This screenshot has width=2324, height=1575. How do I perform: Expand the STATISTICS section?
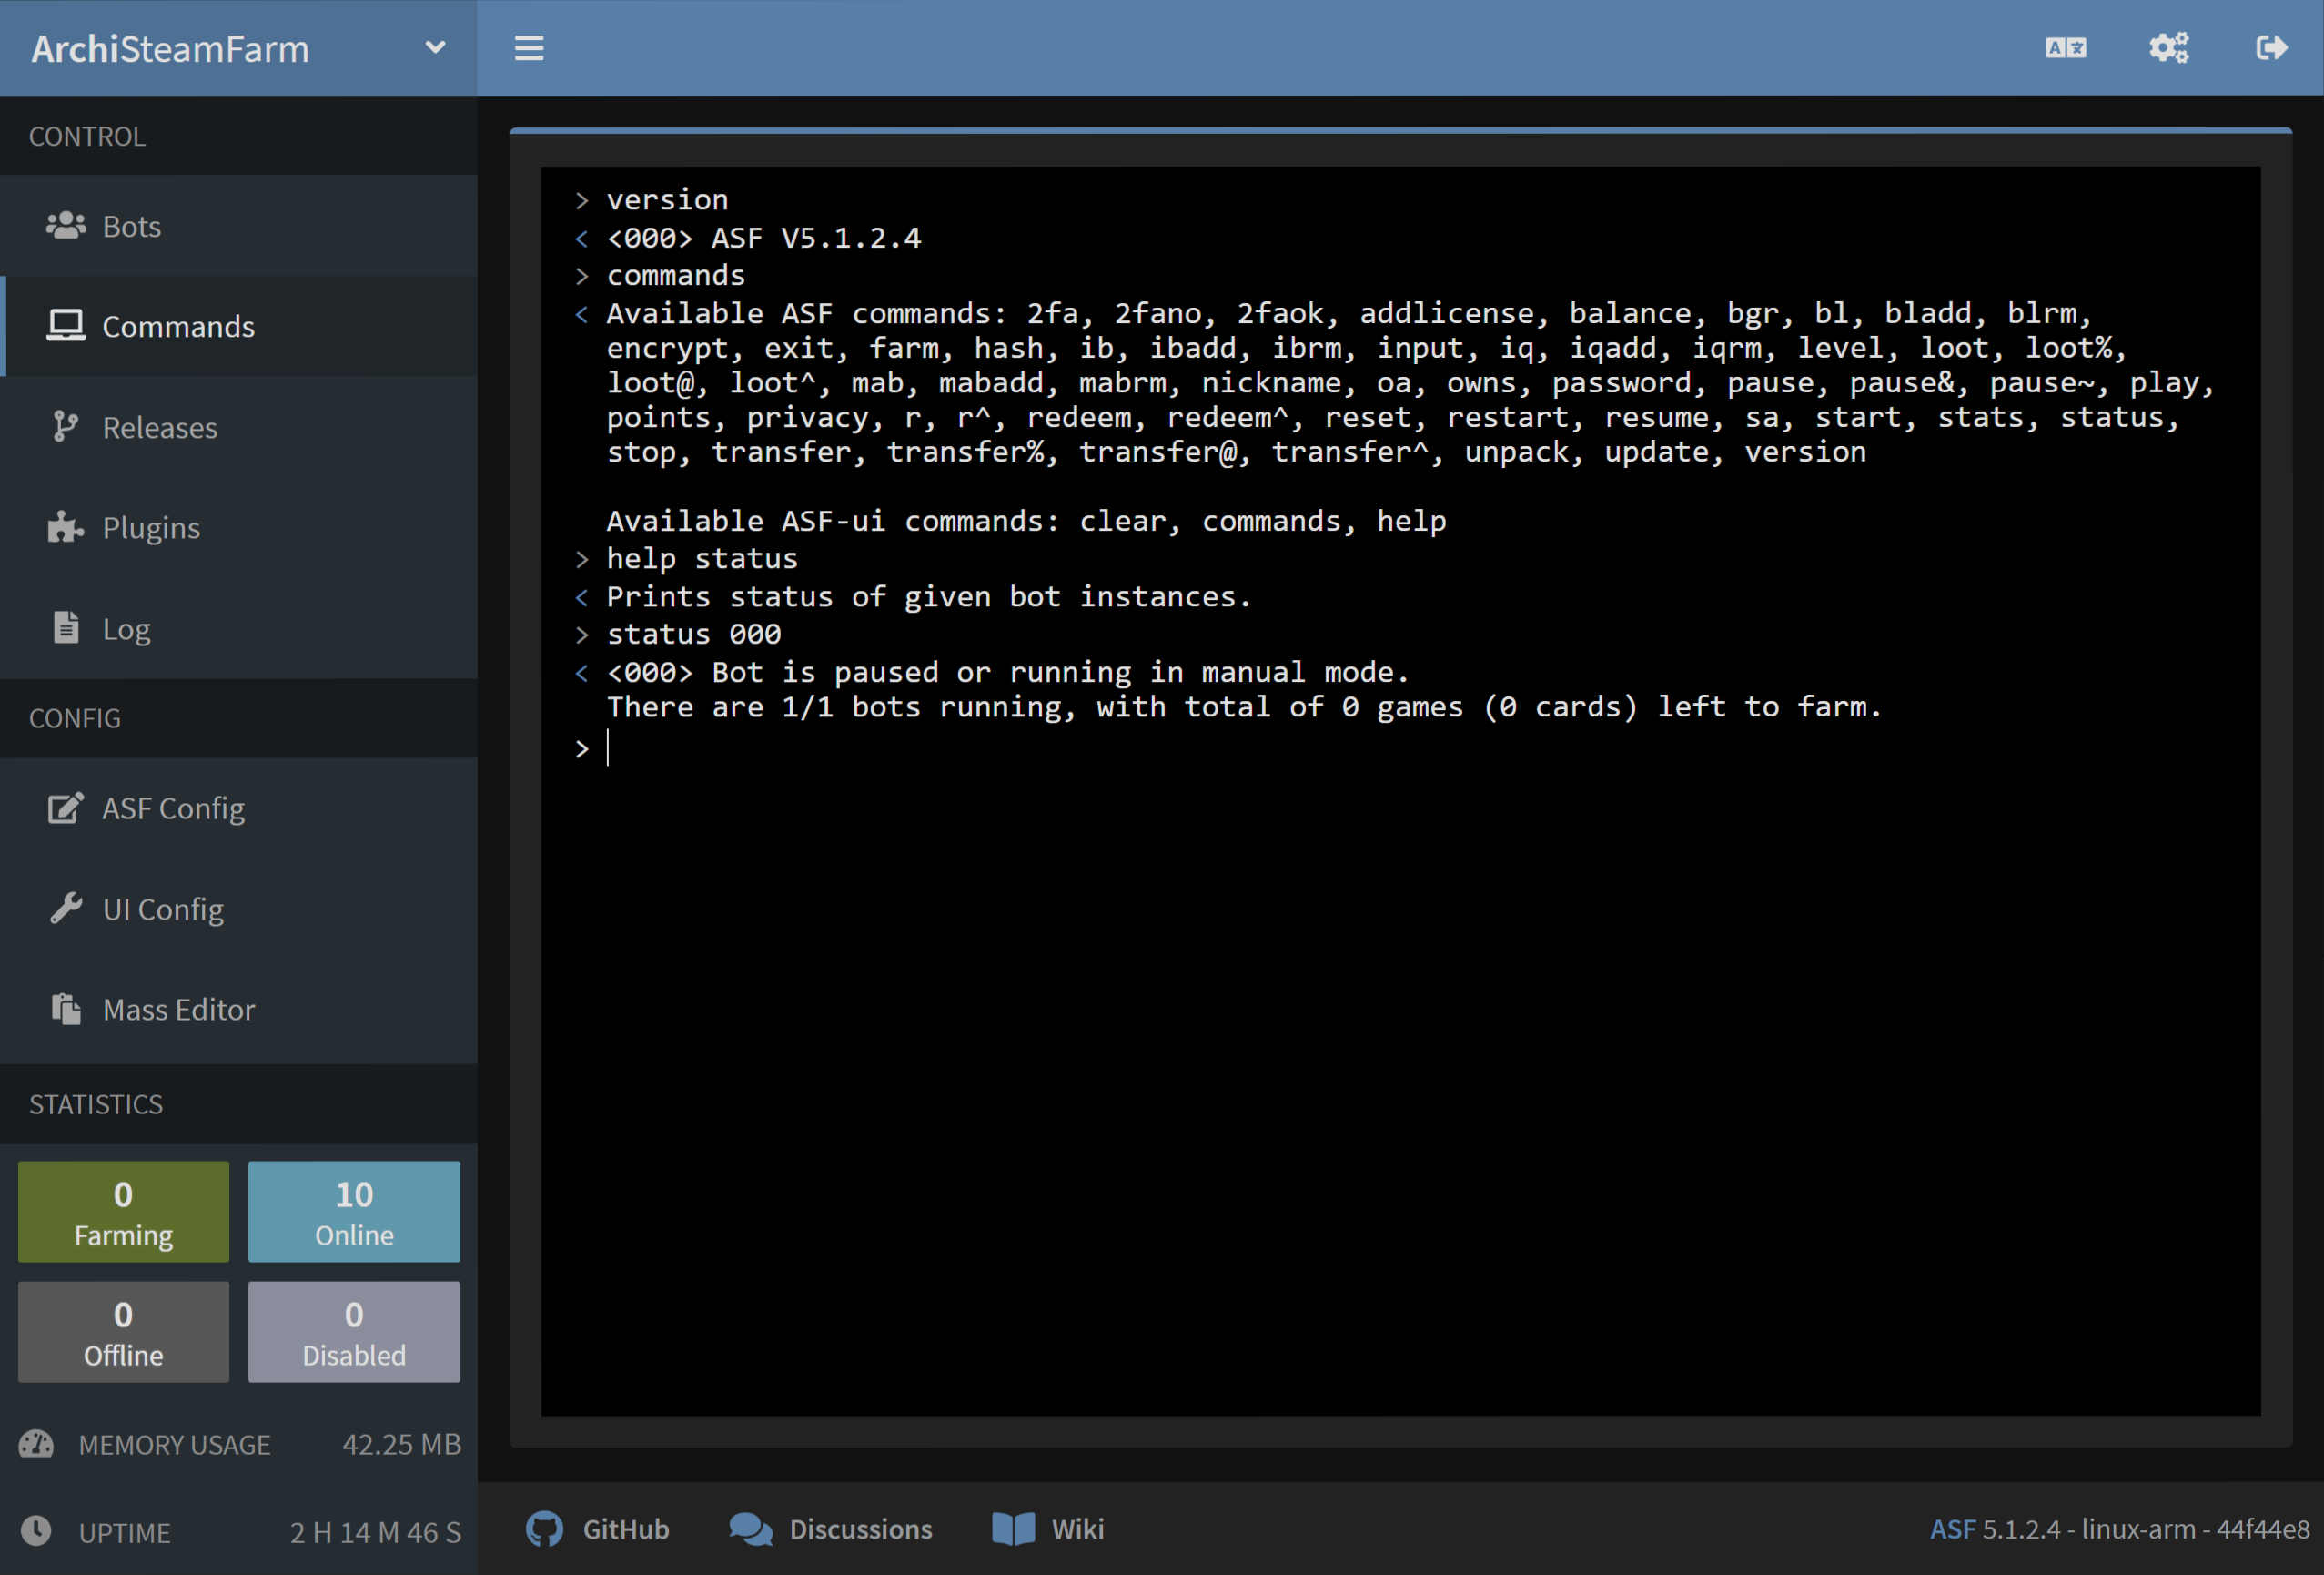click(x=95, y=1104)
